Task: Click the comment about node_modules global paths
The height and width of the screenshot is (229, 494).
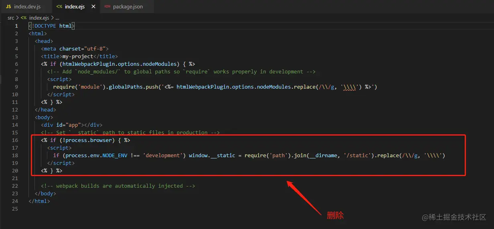Action: (x=181, y=72)
